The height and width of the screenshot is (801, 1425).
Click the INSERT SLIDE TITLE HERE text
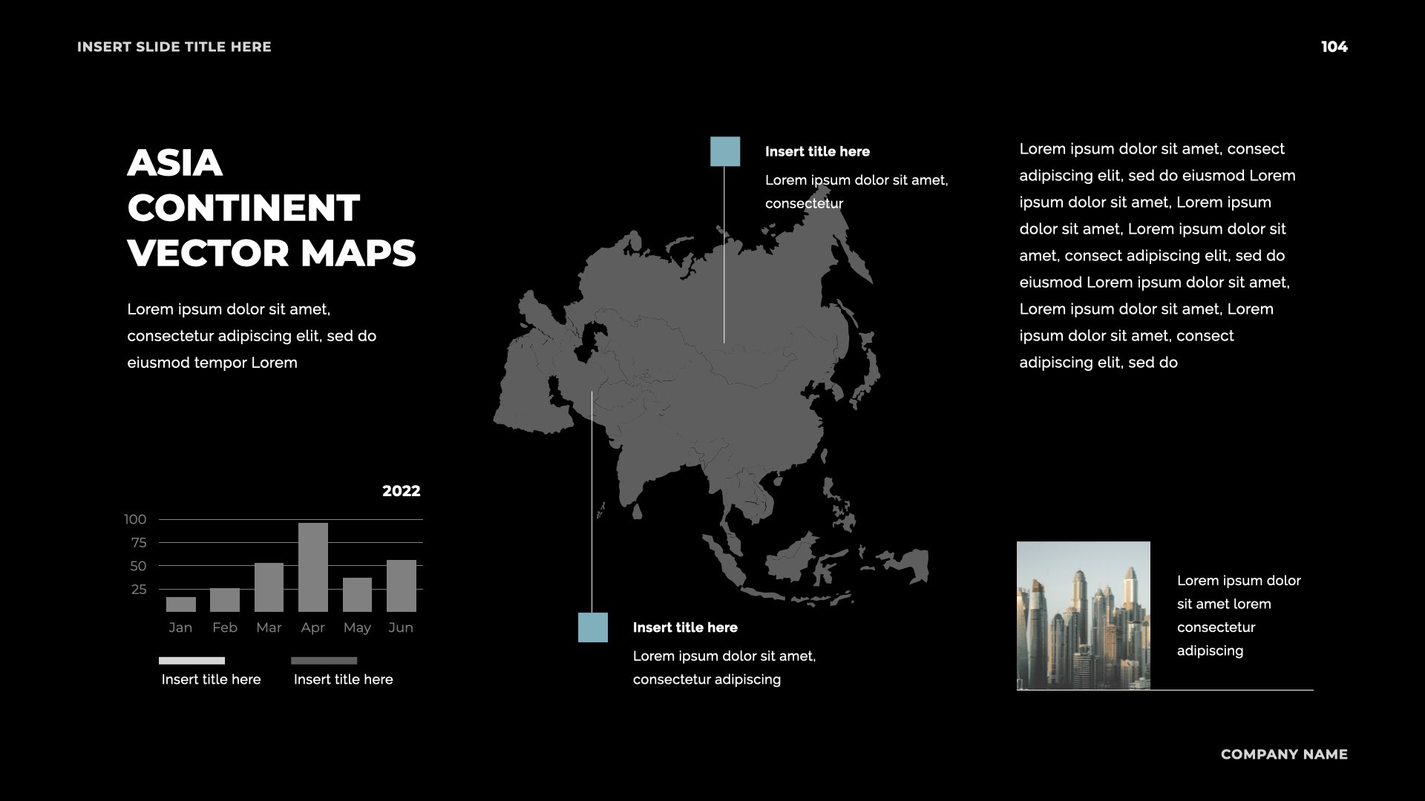click(x=174, y=47)
